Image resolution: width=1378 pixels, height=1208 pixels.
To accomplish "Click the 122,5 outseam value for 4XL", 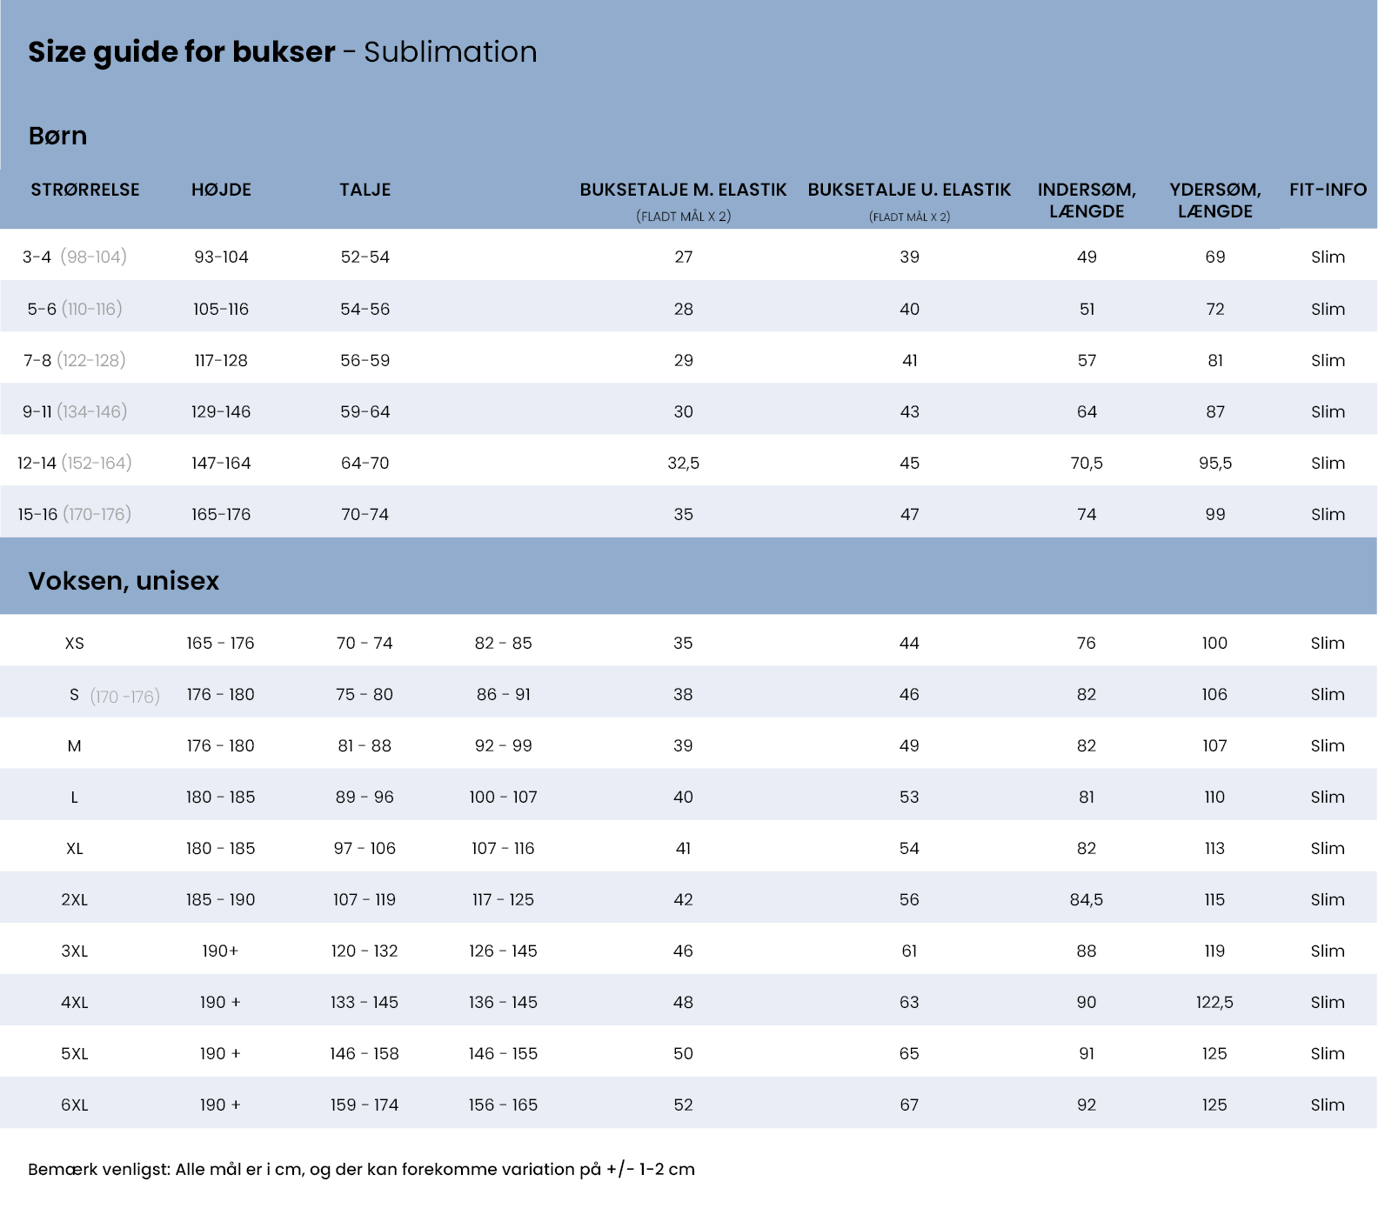I will click(x=1214, y=1003).
